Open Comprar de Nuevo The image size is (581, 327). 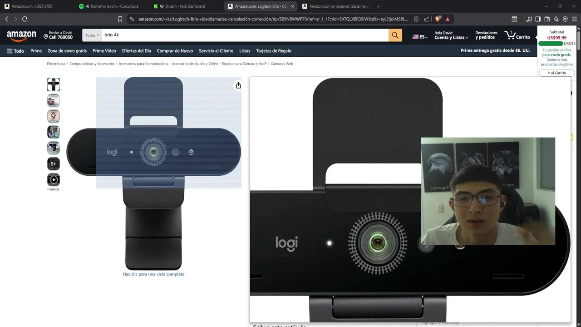(x=175, y=51)
